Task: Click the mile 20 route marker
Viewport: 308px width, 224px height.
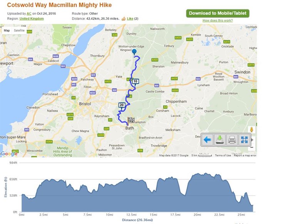Action: pyautogui.click(x=122, y=105)
